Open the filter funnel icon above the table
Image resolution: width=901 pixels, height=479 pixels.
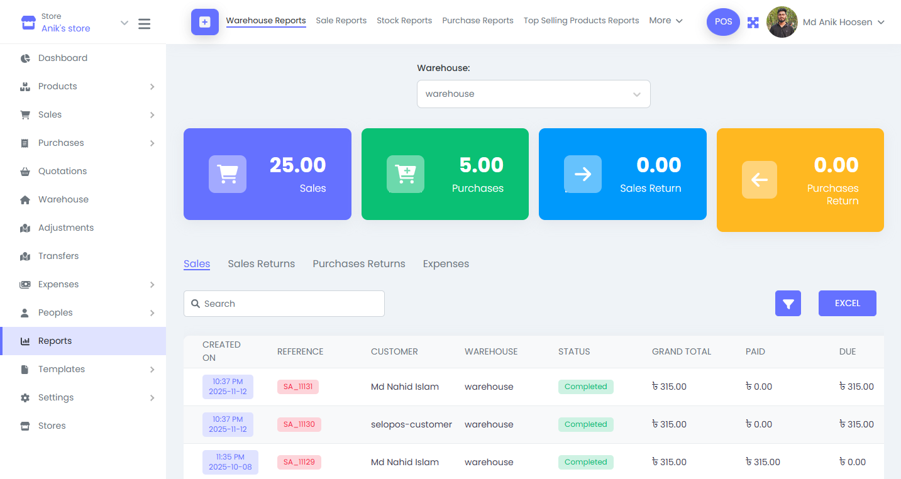pos(788,303)
